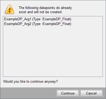Click the ExampleDP_Float type in Arg1 row
Viewport: 106px width, 99px height.
56,19
